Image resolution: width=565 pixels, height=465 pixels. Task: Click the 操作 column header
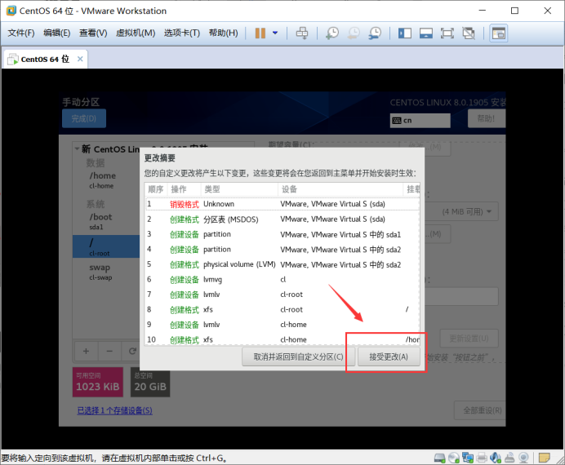(184, 189)
